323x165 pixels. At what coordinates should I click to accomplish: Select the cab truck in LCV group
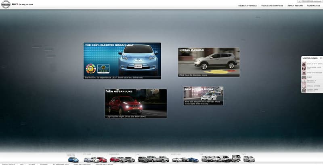click(236, 159)
